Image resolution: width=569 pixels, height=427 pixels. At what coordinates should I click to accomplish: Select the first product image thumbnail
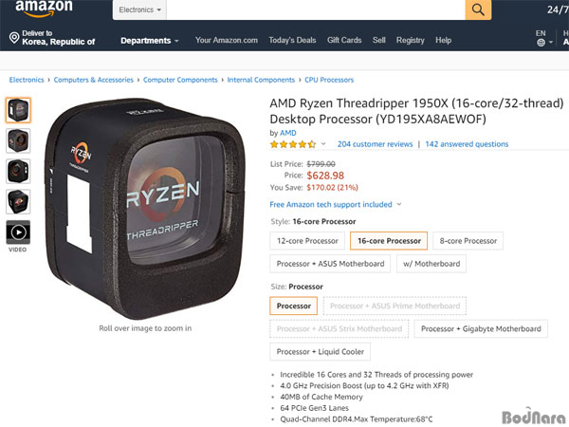click(x=18, y=110)
